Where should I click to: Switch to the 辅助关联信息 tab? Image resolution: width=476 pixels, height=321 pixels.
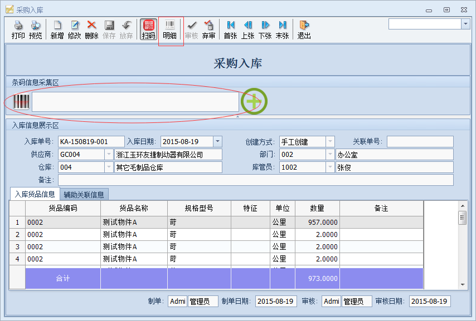(84, 194)
